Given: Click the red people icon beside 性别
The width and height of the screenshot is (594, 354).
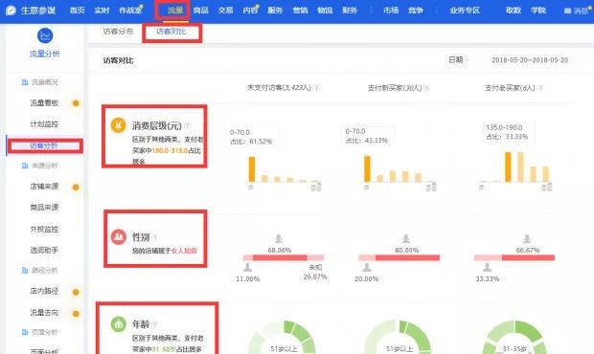Looking at the screenshot, I should 118,236.
